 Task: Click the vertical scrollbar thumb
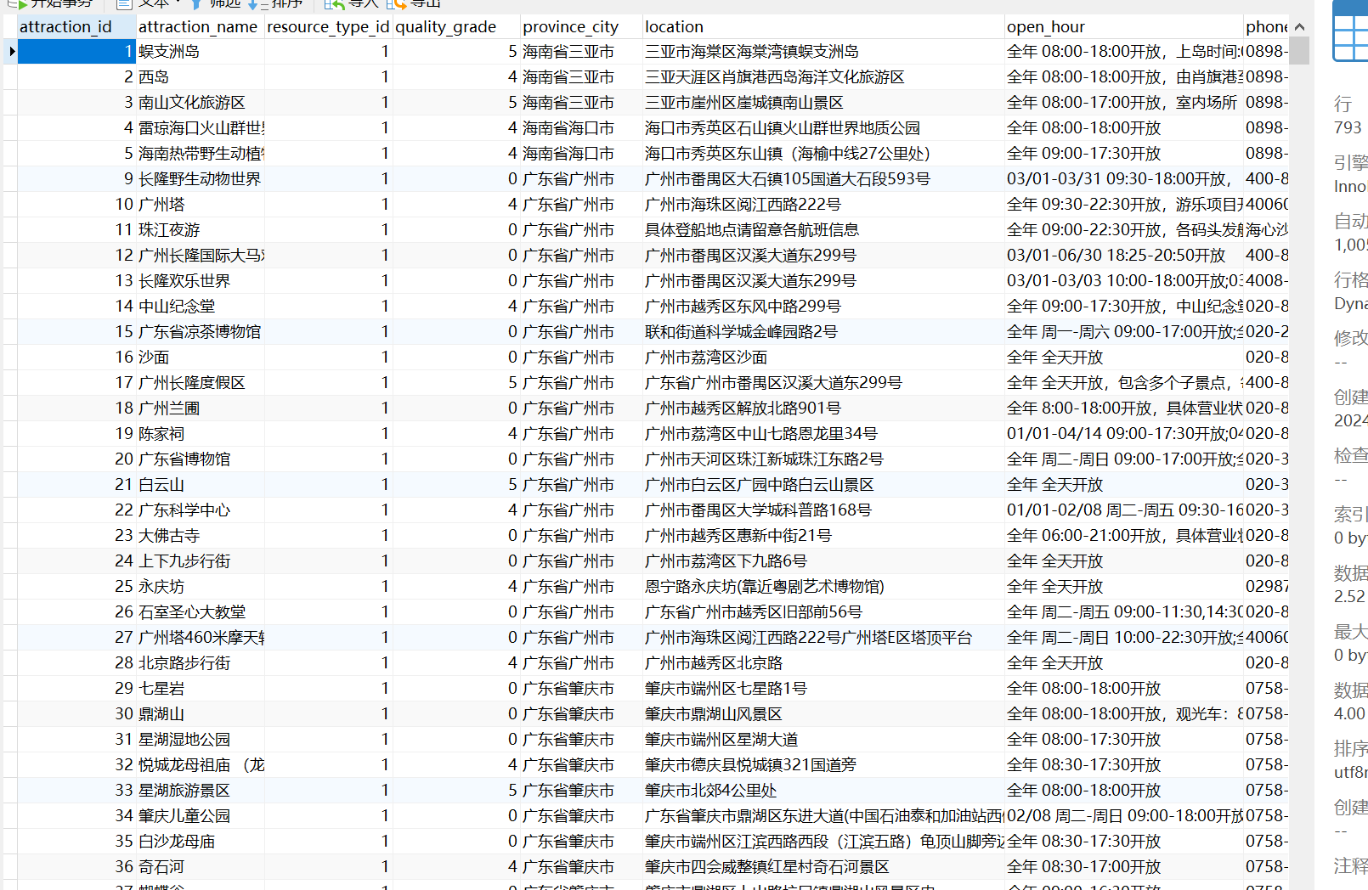(x=1299, y=51)
